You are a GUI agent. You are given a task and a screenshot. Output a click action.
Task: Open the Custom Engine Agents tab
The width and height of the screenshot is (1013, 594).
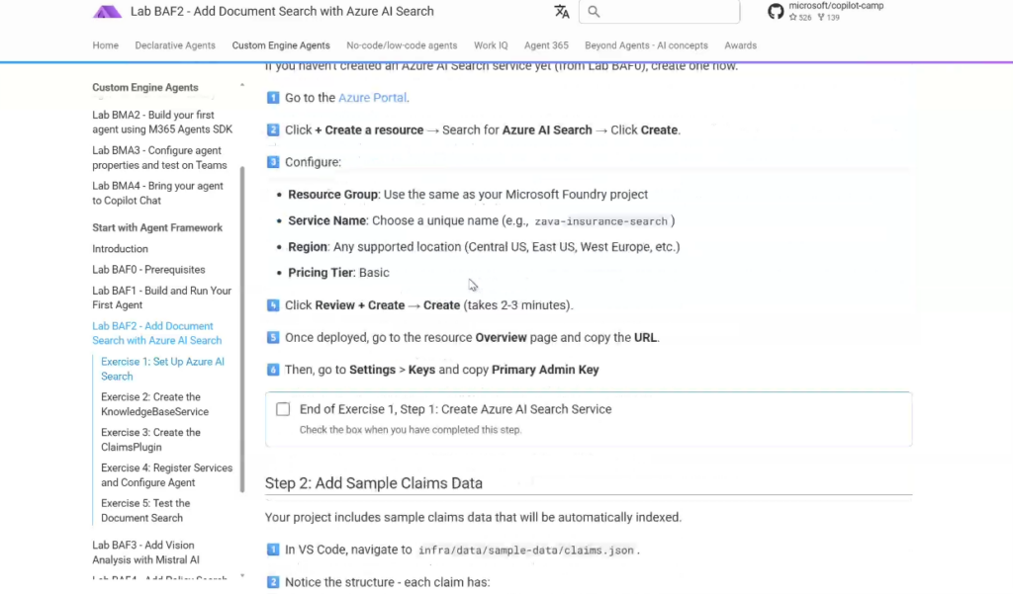coord(281,45)
